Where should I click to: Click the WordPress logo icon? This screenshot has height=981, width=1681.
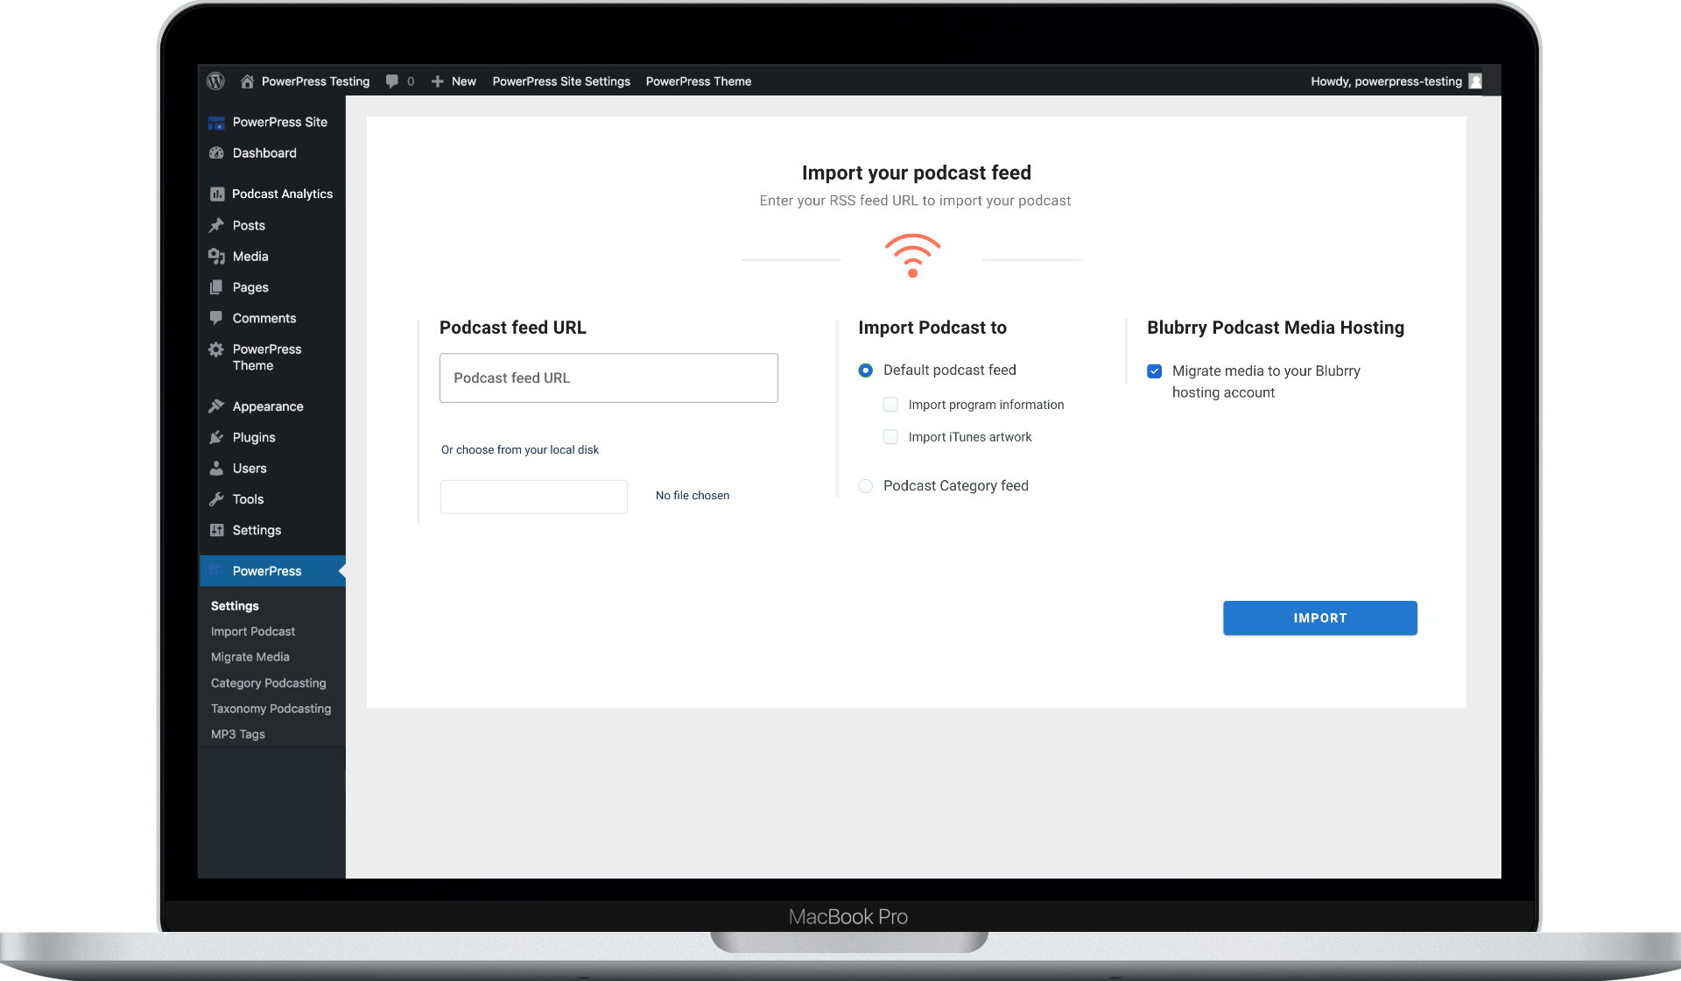(215, 81)
